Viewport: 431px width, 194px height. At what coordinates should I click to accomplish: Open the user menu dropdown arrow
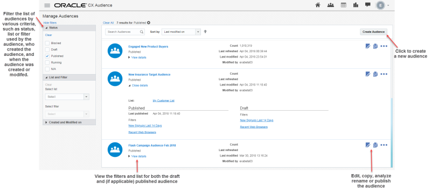[x=388, y=5]
